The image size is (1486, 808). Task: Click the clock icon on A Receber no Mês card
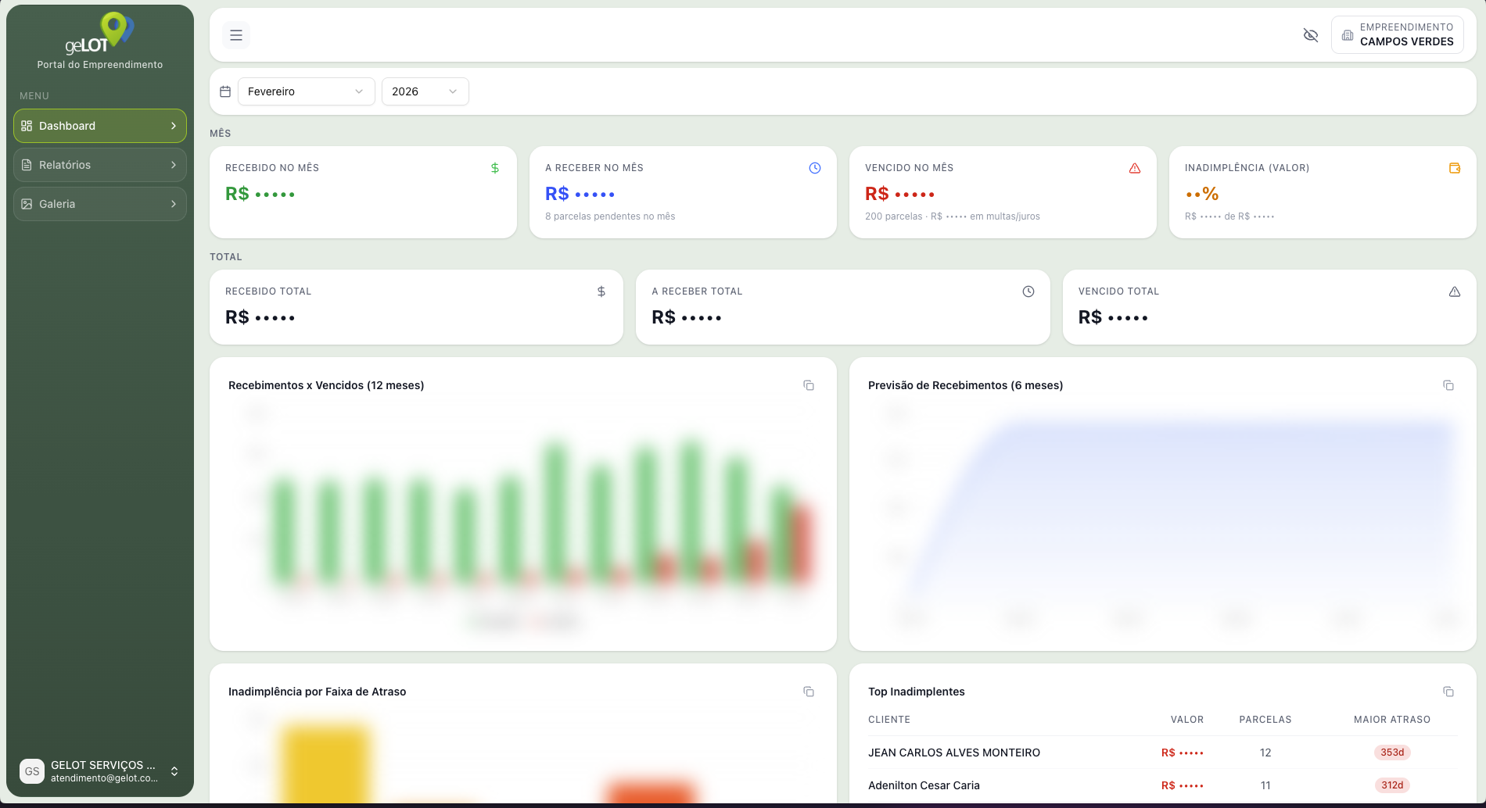click(815, 168)
